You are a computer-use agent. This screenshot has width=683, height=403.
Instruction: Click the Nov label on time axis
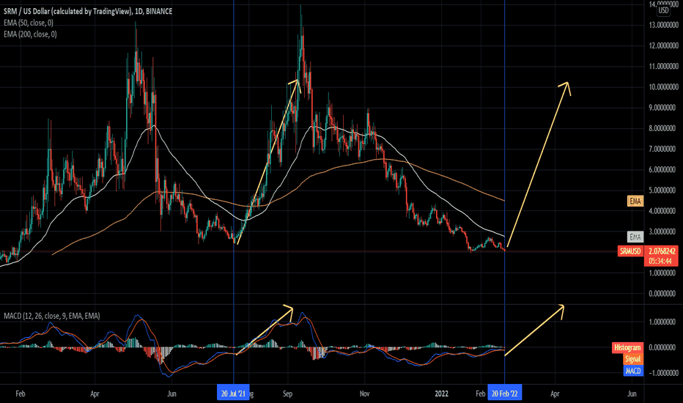coord(365,393)
